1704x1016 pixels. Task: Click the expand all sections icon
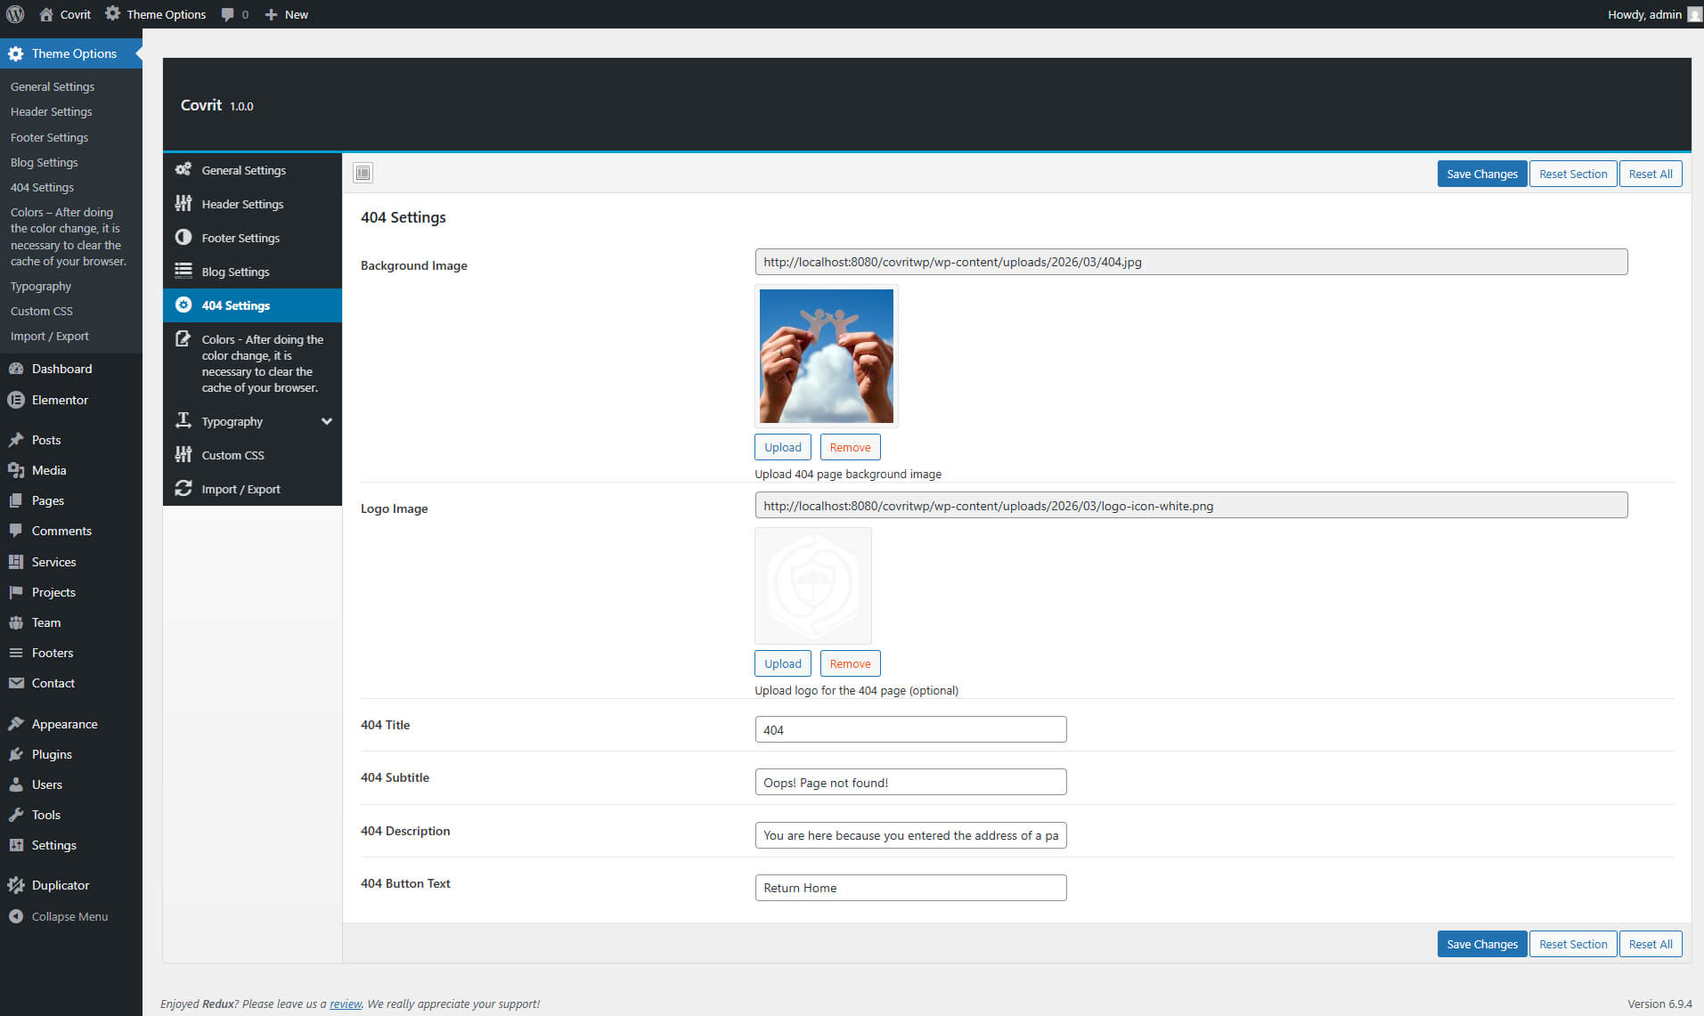pos(363,173)
